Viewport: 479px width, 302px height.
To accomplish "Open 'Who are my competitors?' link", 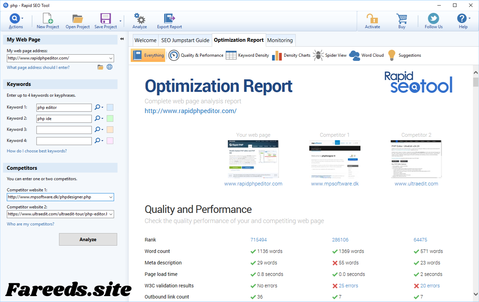I will point(31,224).
